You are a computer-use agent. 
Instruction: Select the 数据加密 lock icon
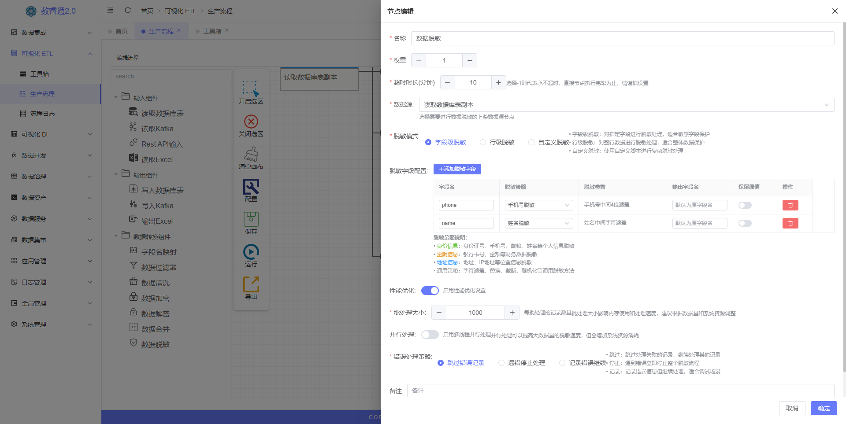[x=133, y=296]
